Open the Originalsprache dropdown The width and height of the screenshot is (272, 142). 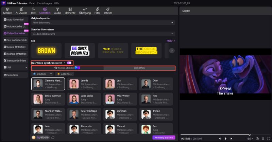103,22
